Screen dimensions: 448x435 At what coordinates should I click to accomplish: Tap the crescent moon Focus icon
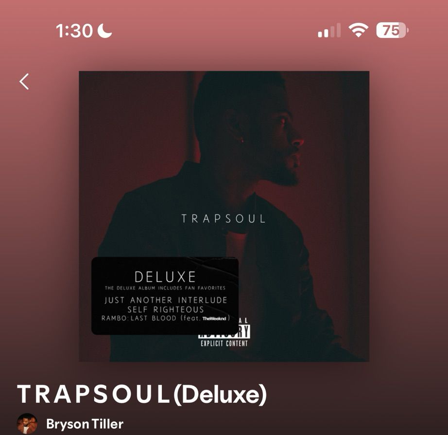coord(104,30)
